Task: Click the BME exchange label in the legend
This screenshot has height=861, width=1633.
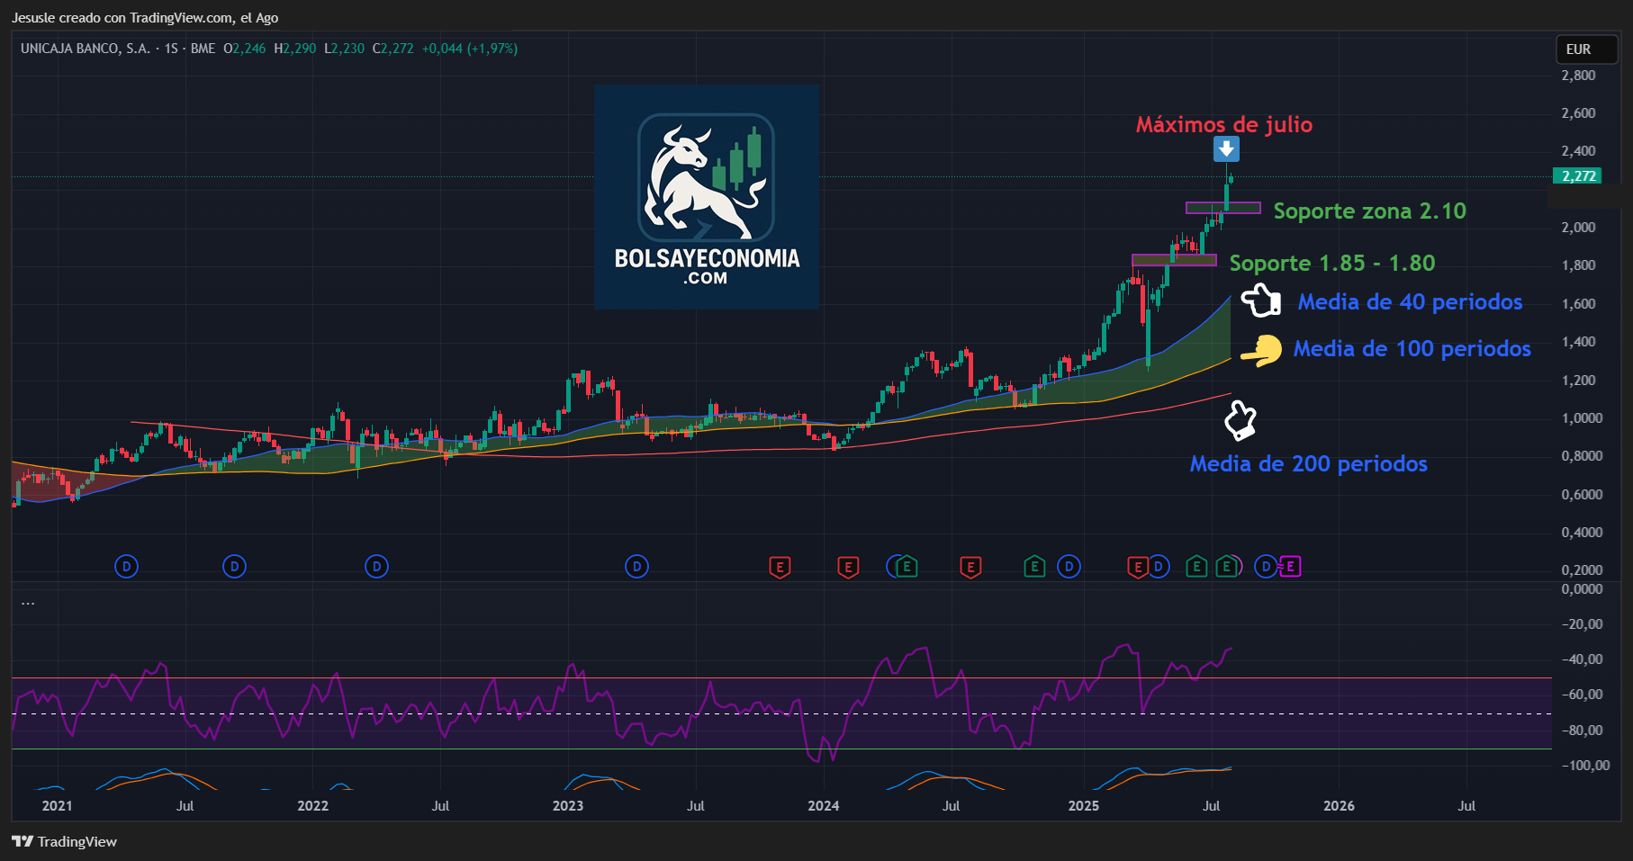Action: pos(203,49)
